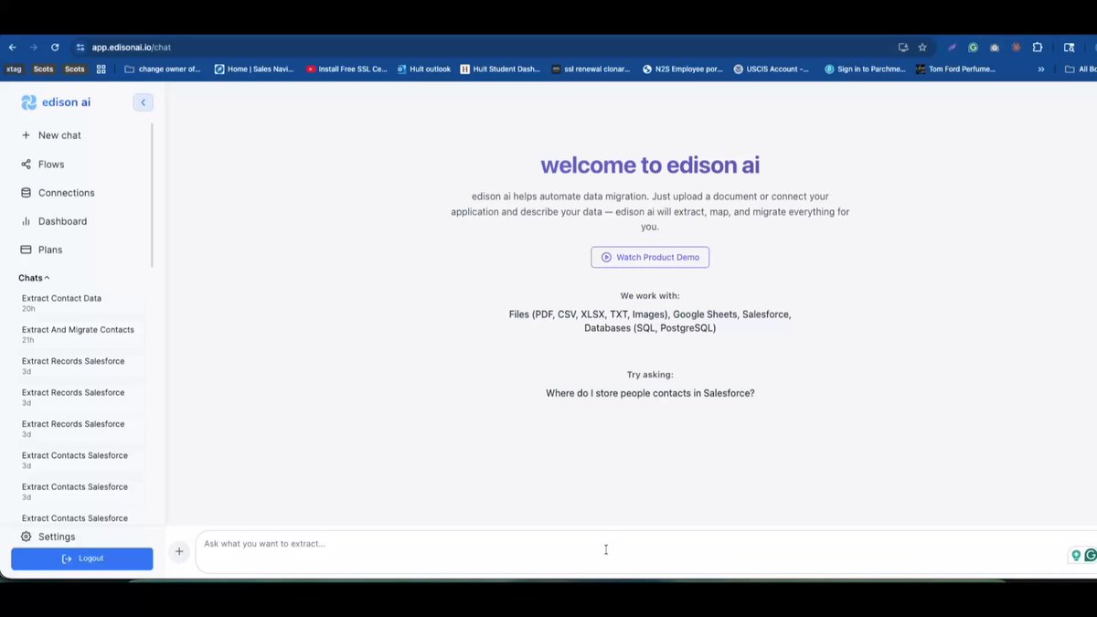Image resolution: width=1097 pixels, height=617 pixels.
Task: Reload the page
Action: pyautogui.click(x=55, y=47)
